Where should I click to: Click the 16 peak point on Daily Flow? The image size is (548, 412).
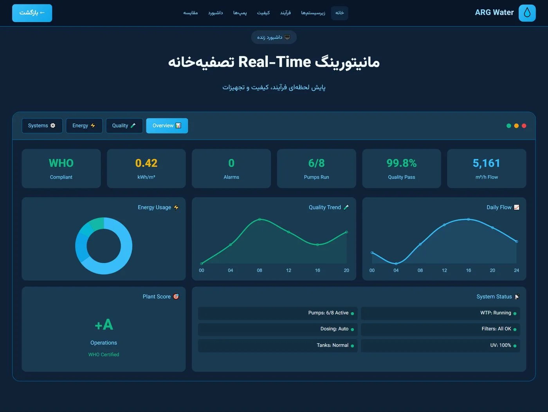(469, 219)
